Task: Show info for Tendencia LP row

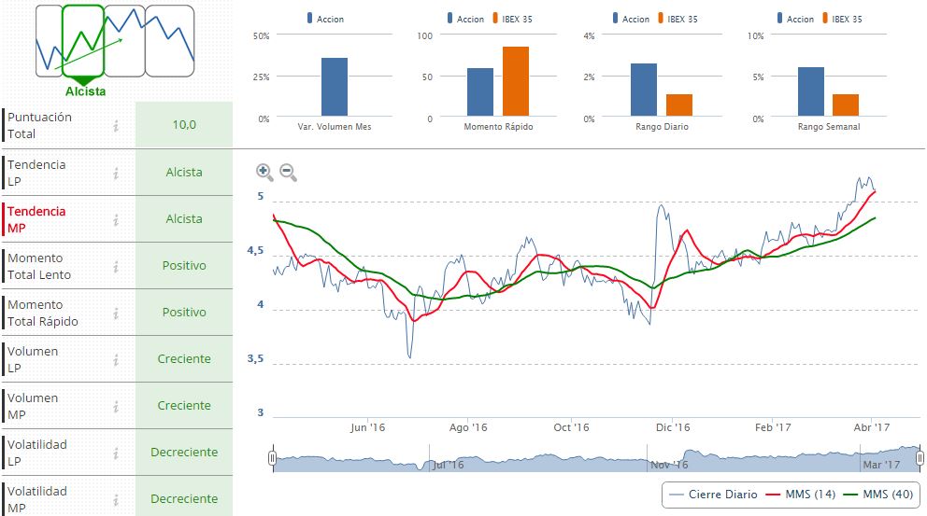Action: pyautogui.click(x=116, y=173)
